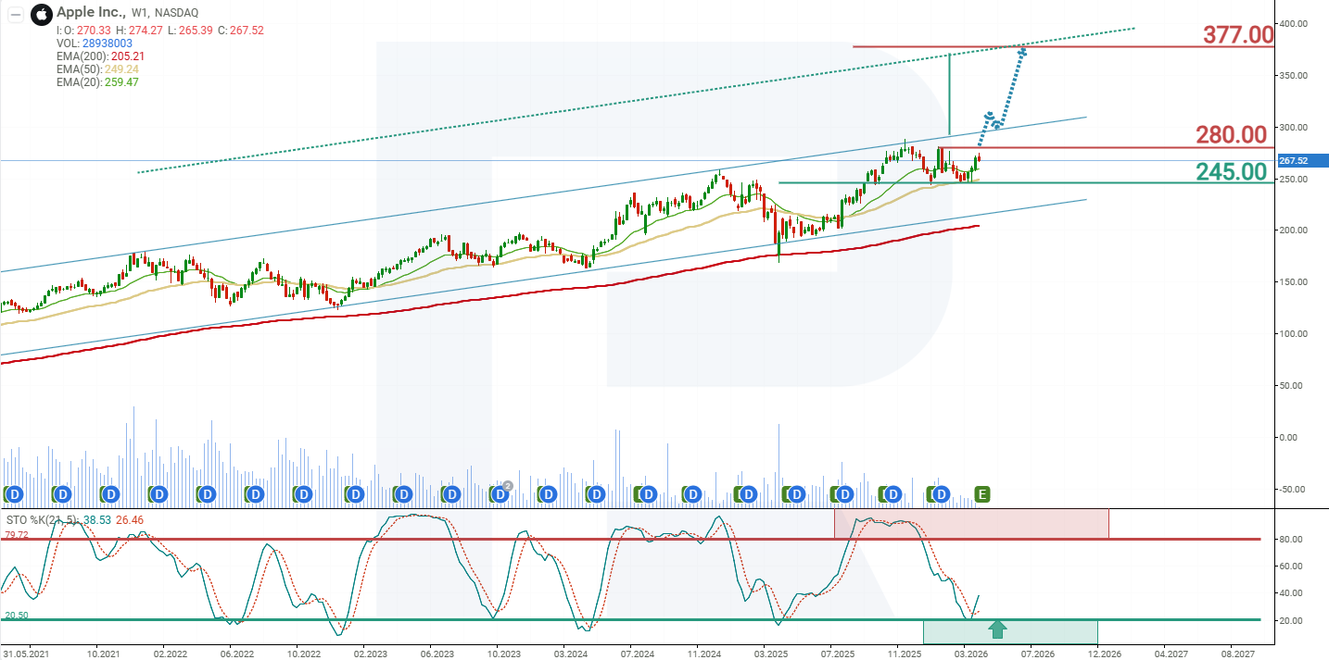This screenshot has height=660, width=1329.
Task: Click the circled 2 marker near 10.2023
Action: 506,484
